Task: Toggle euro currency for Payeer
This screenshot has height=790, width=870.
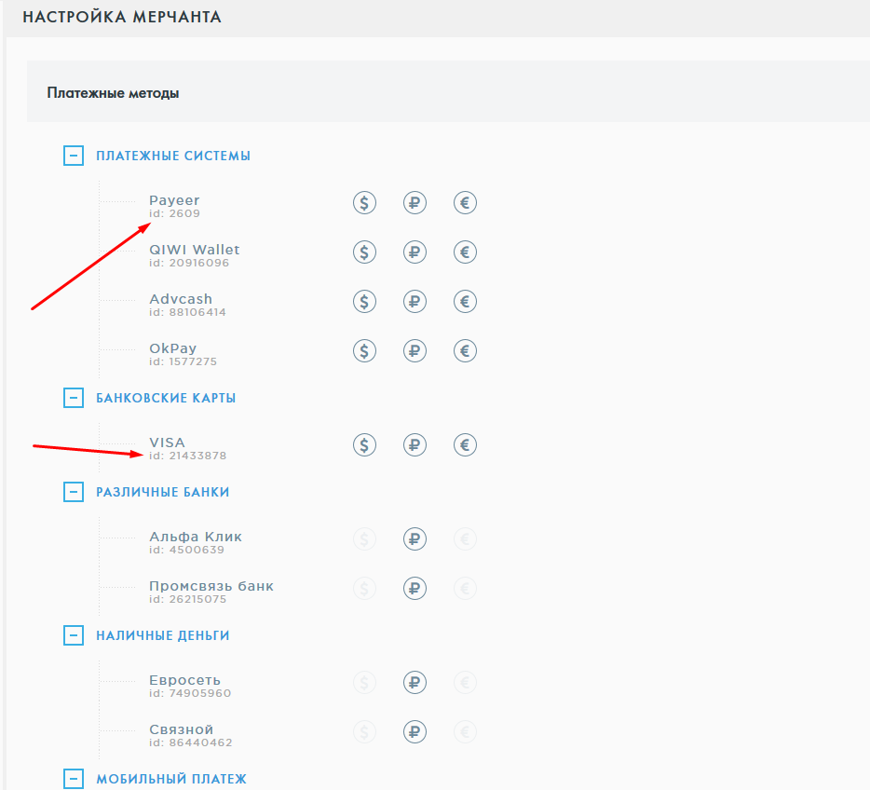Action: point(465,202)
